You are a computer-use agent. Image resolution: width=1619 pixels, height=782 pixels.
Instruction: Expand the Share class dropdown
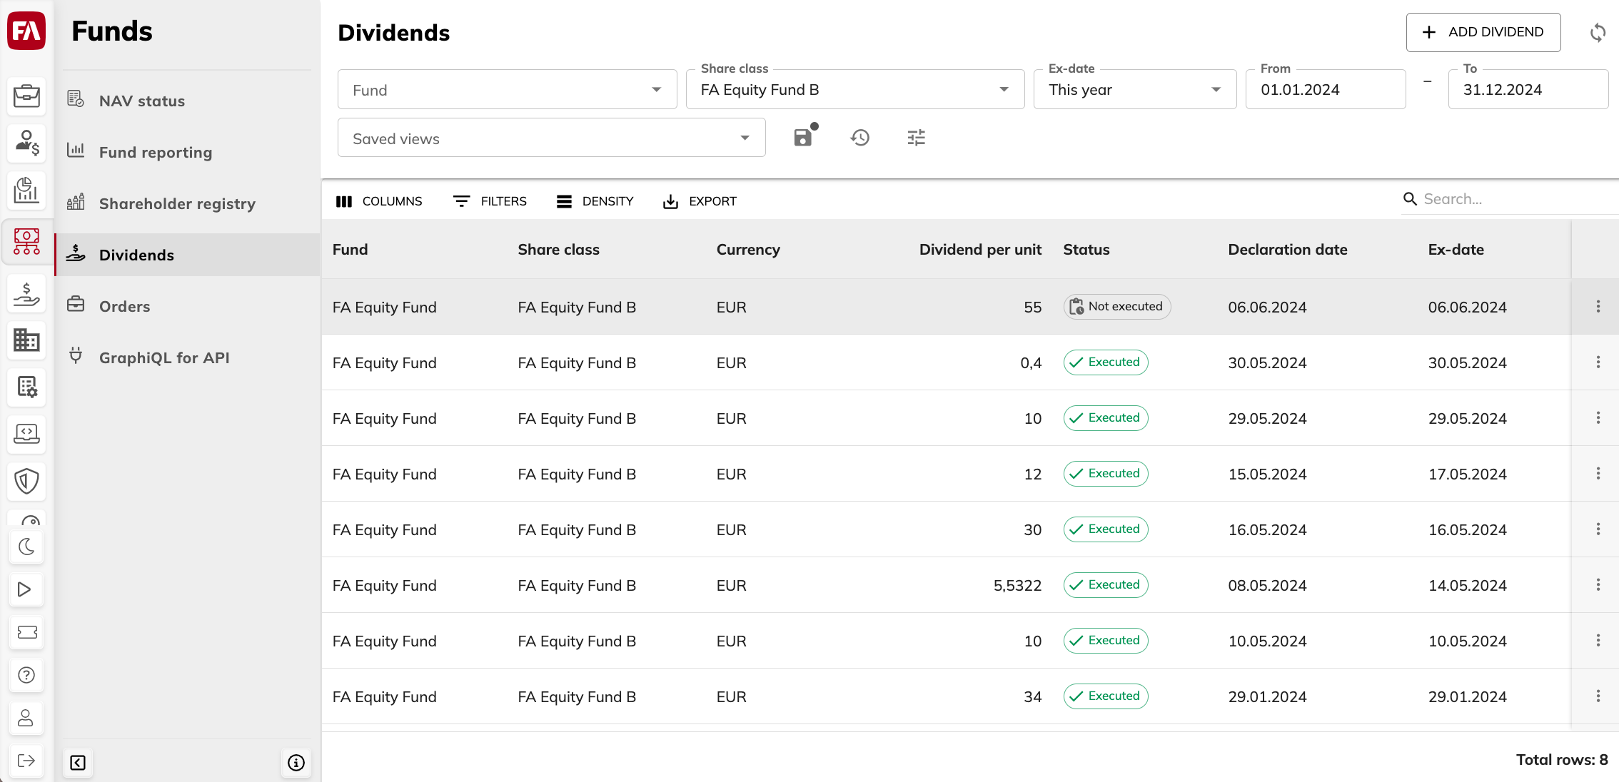(854, 90)
